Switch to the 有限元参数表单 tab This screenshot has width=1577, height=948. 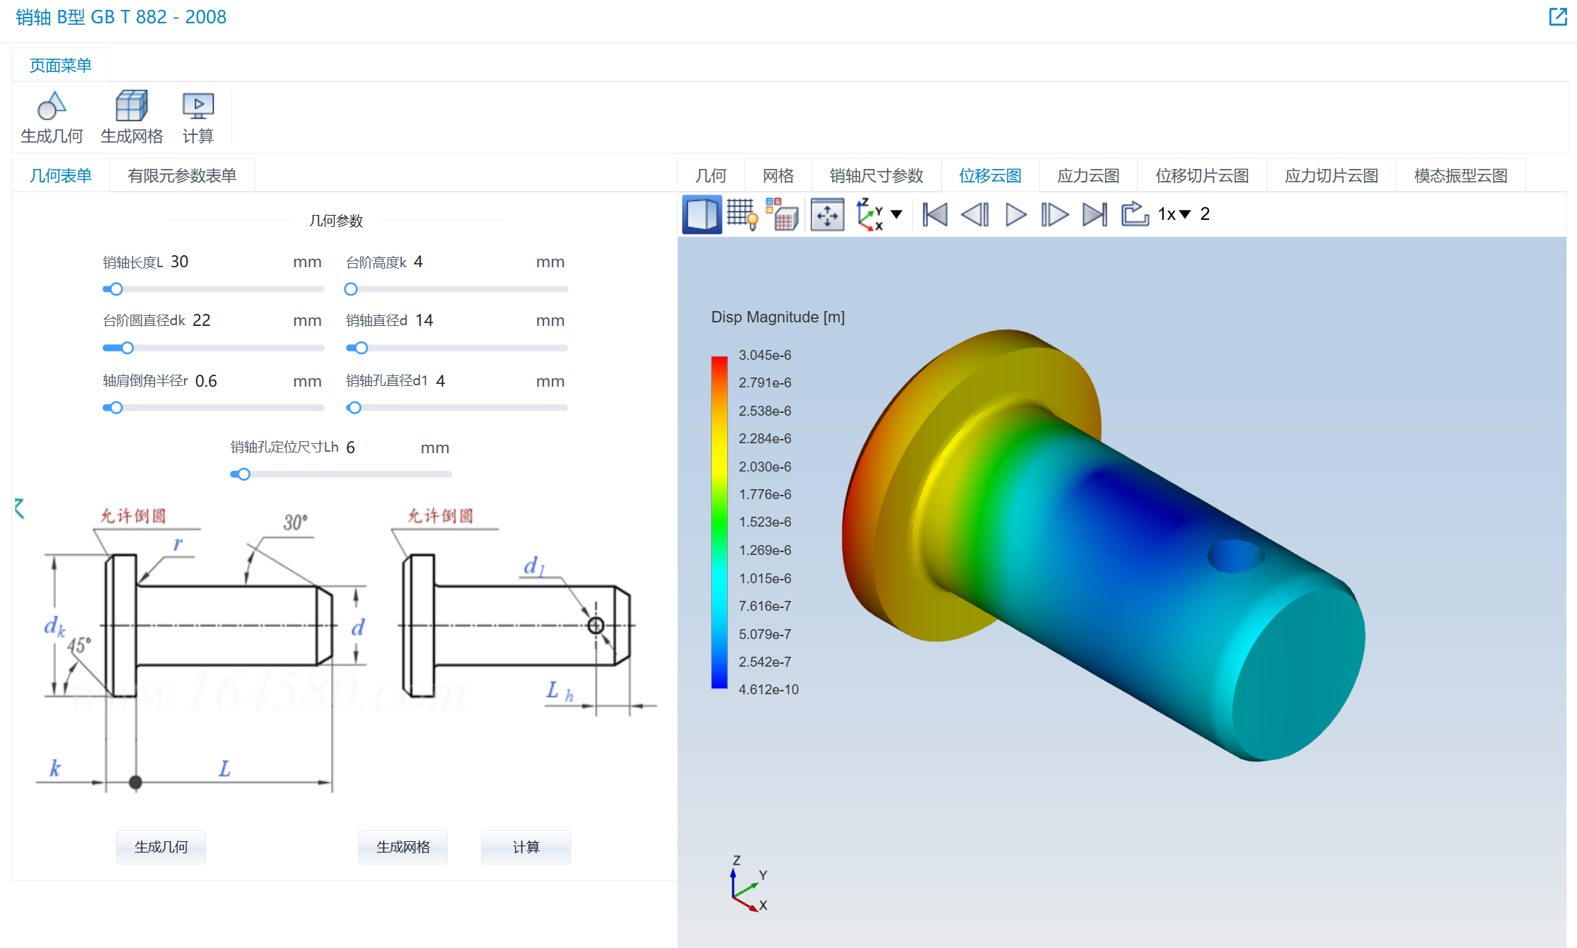[x=182, y=175]
